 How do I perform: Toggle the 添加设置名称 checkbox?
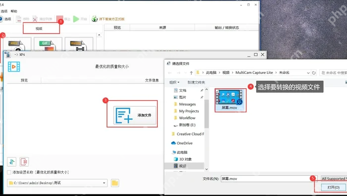pos(9,172)
